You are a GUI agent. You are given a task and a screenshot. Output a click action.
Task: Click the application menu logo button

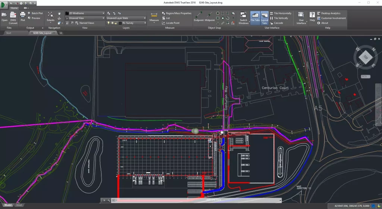[4, 4]
